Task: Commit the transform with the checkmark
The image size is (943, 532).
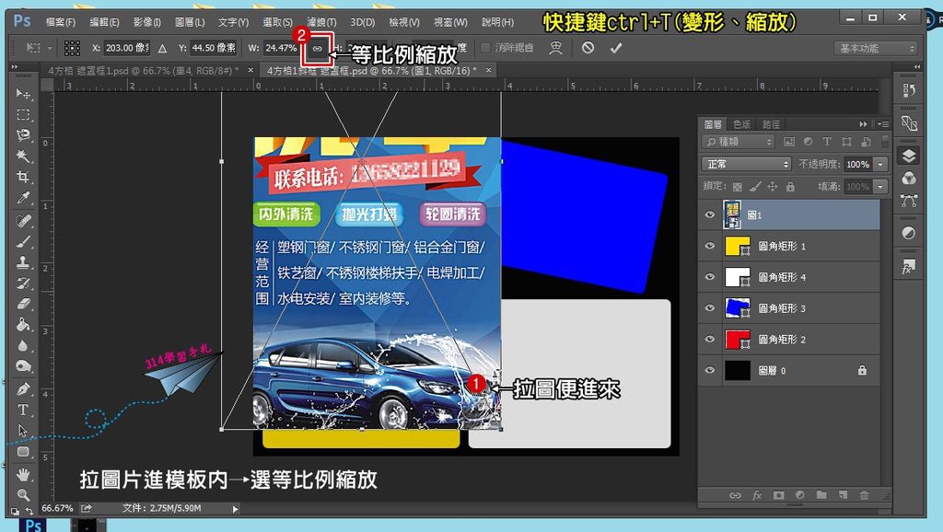Action: coord(616,48)
